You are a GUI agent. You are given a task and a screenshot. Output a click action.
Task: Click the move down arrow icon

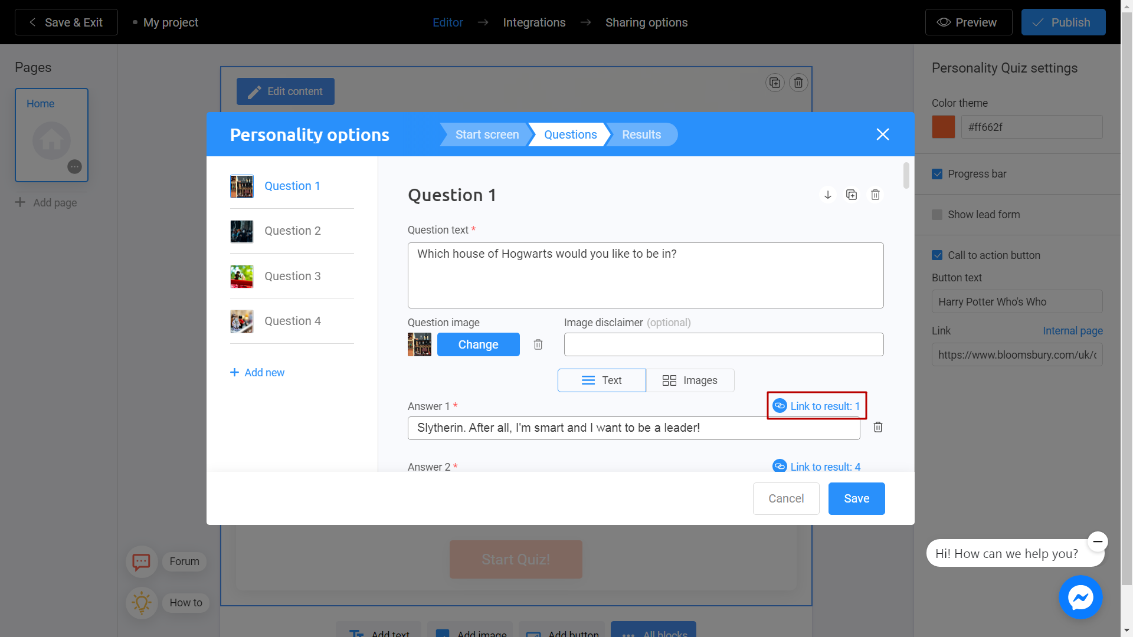tap(827, 195)
